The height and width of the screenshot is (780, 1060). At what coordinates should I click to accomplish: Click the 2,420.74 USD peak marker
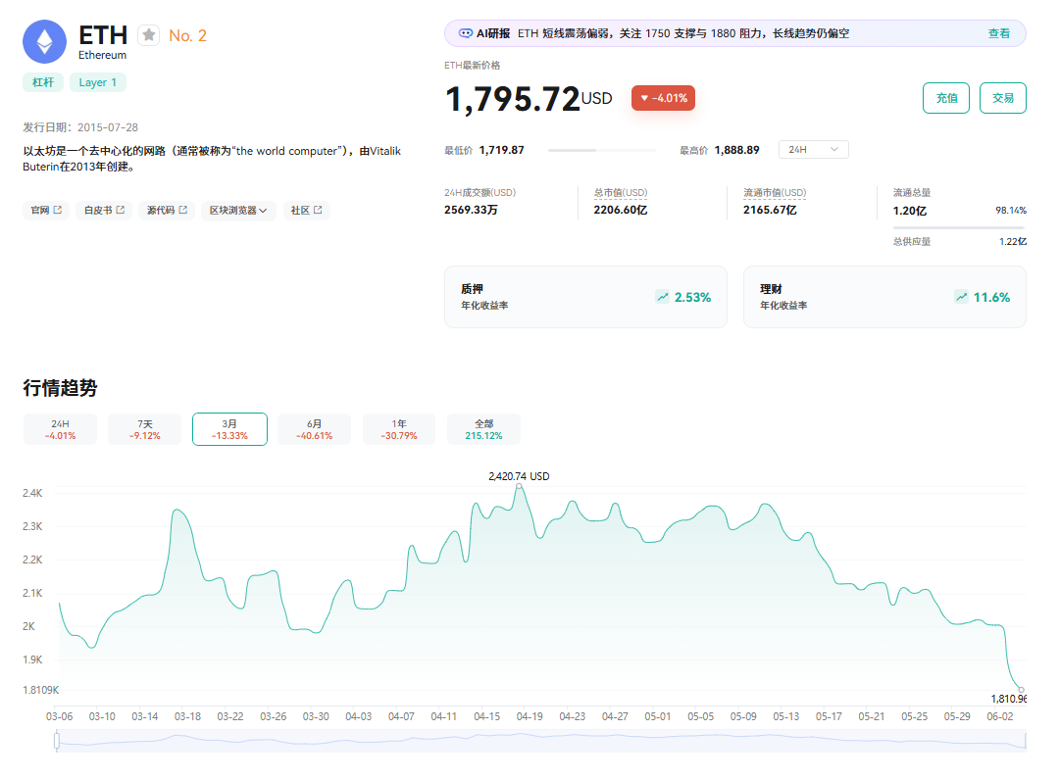[519, 486]
